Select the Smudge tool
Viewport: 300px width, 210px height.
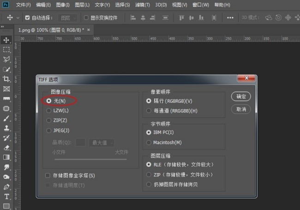tap(6, 167)
